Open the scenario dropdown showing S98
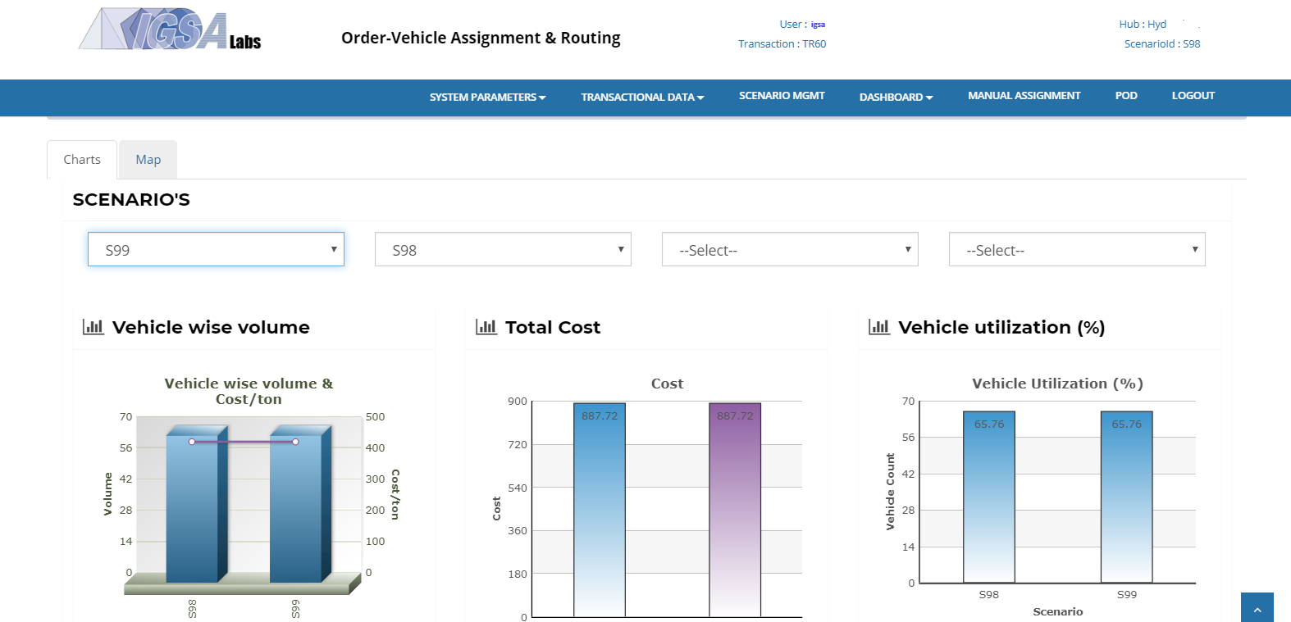 [x=503, y=249]
